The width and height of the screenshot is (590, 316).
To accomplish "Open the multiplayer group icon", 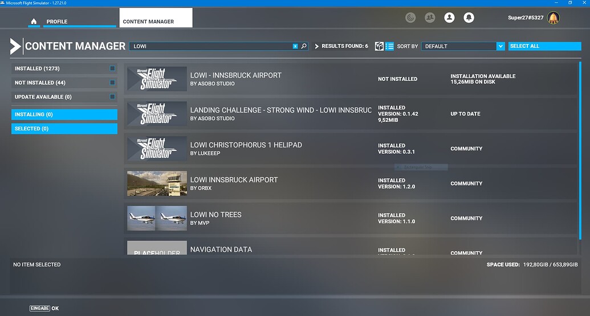I will [x=430, y=17].
